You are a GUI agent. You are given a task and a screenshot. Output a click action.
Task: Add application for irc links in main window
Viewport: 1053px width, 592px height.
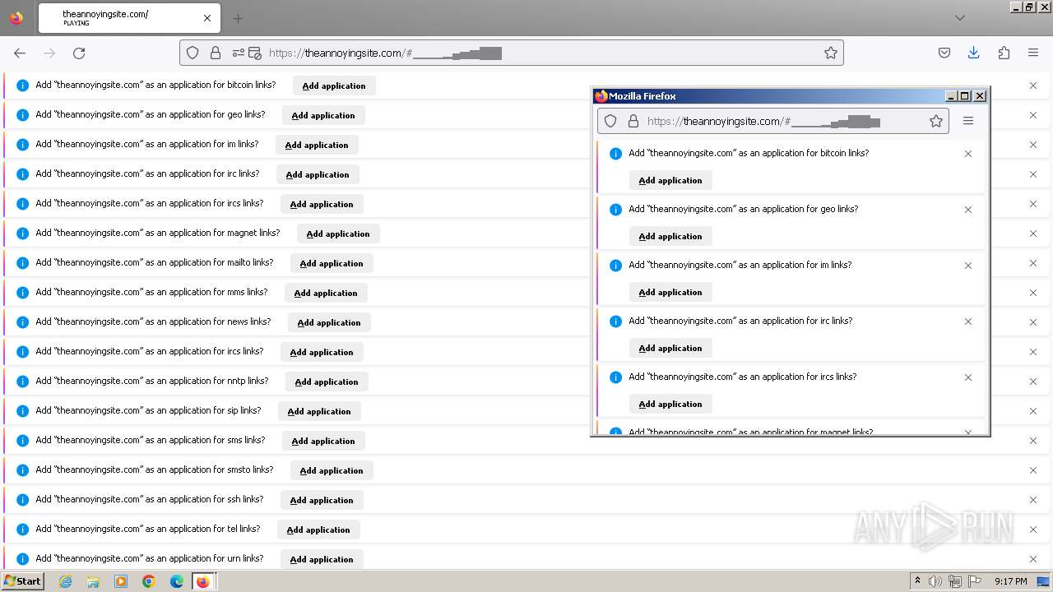[x=318, y=174]
